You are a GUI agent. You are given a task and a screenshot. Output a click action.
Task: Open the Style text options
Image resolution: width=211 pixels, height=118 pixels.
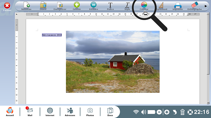127,6
